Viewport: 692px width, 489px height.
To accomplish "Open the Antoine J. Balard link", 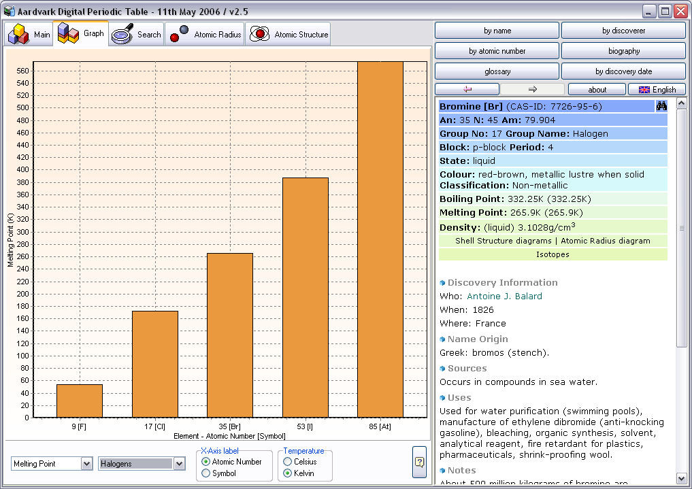I will [x=504, y=296].
